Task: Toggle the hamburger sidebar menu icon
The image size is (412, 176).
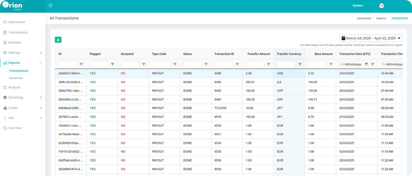Action: [50, 5]
